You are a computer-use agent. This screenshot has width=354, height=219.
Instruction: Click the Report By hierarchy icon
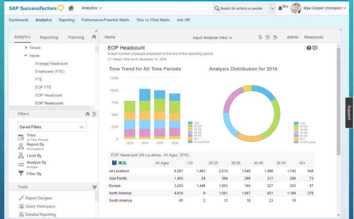(x=21, y=147)
